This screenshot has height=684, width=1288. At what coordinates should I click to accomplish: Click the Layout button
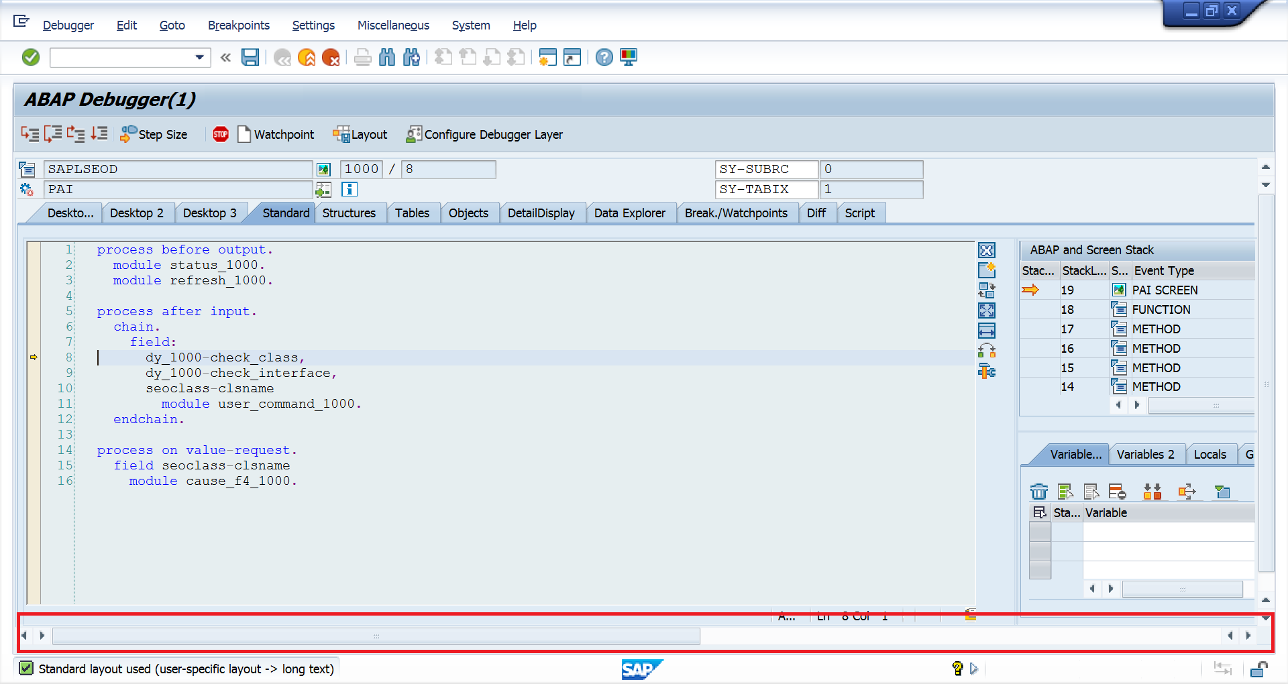click(360, 134)
